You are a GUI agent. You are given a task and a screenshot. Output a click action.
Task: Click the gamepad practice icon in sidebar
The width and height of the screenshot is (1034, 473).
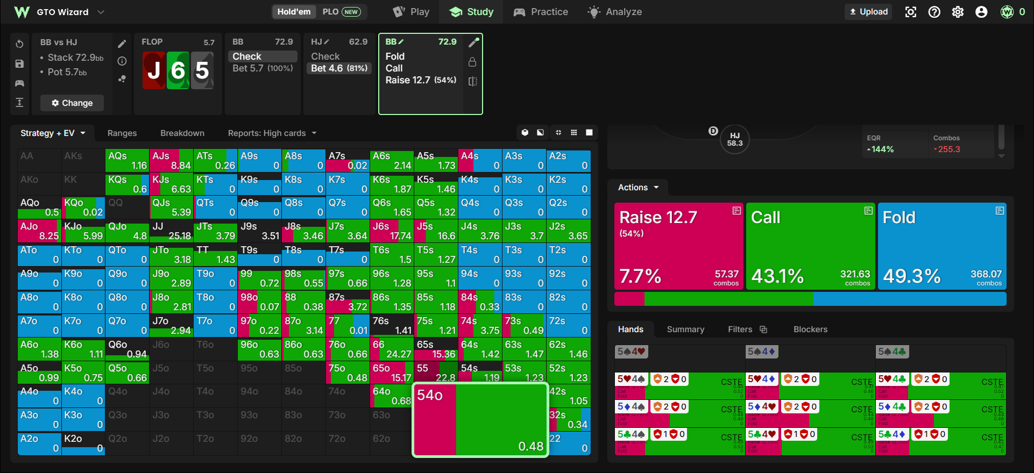[x=19, y=83]
